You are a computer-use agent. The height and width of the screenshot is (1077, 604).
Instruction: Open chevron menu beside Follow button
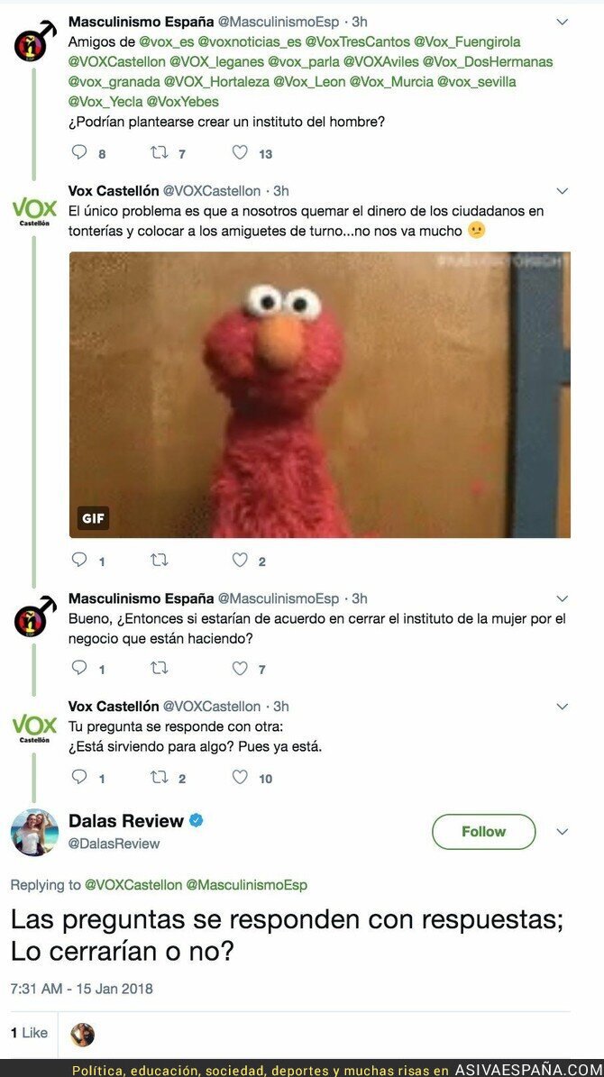coord(563,832)
